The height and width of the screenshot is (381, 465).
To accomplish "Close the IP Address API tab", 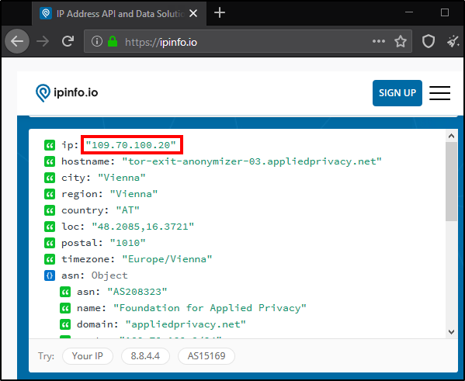I will [193, 13].
